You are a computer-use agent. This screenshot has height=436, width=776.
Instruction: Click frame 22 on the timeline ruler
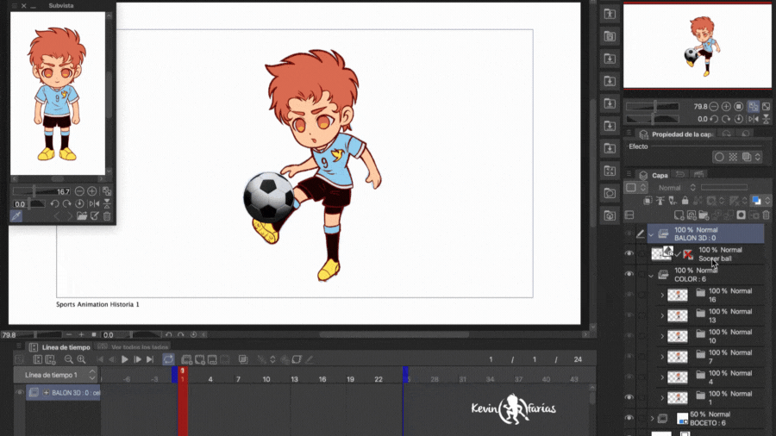[379, 379]
